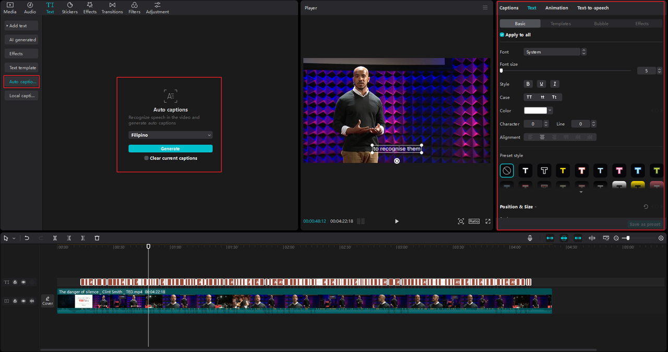Open the Filipino language dropdown
The height and width of the screenshot is (352, 668).
click(170, 135)
